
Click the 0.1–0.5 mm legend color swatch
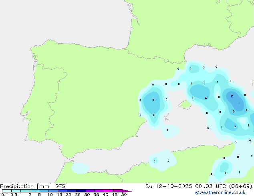coord(7,191)
